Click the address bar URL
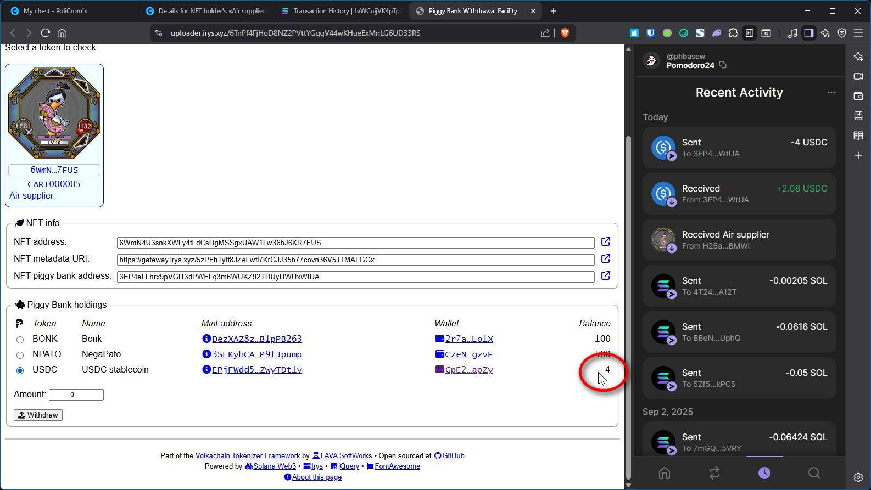 [295, 33]
